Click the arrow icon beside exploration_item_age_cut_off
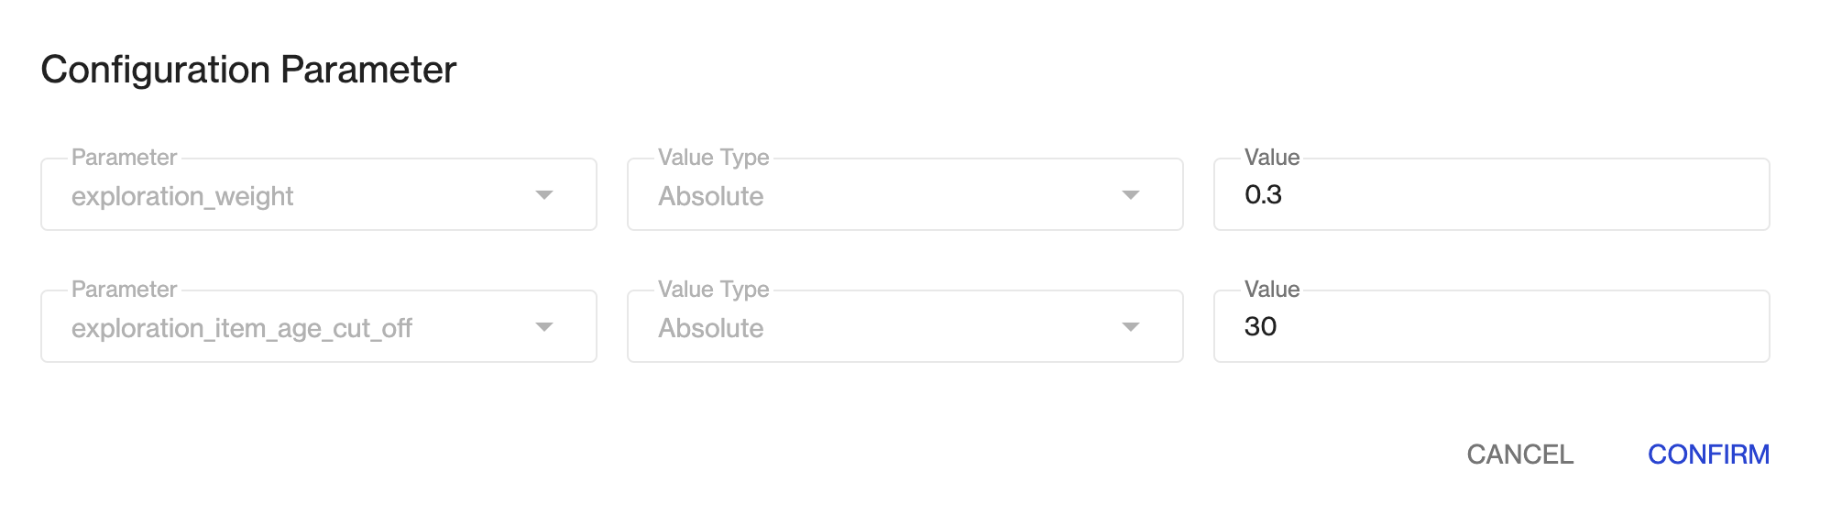1842x526 pixels. 544,327
